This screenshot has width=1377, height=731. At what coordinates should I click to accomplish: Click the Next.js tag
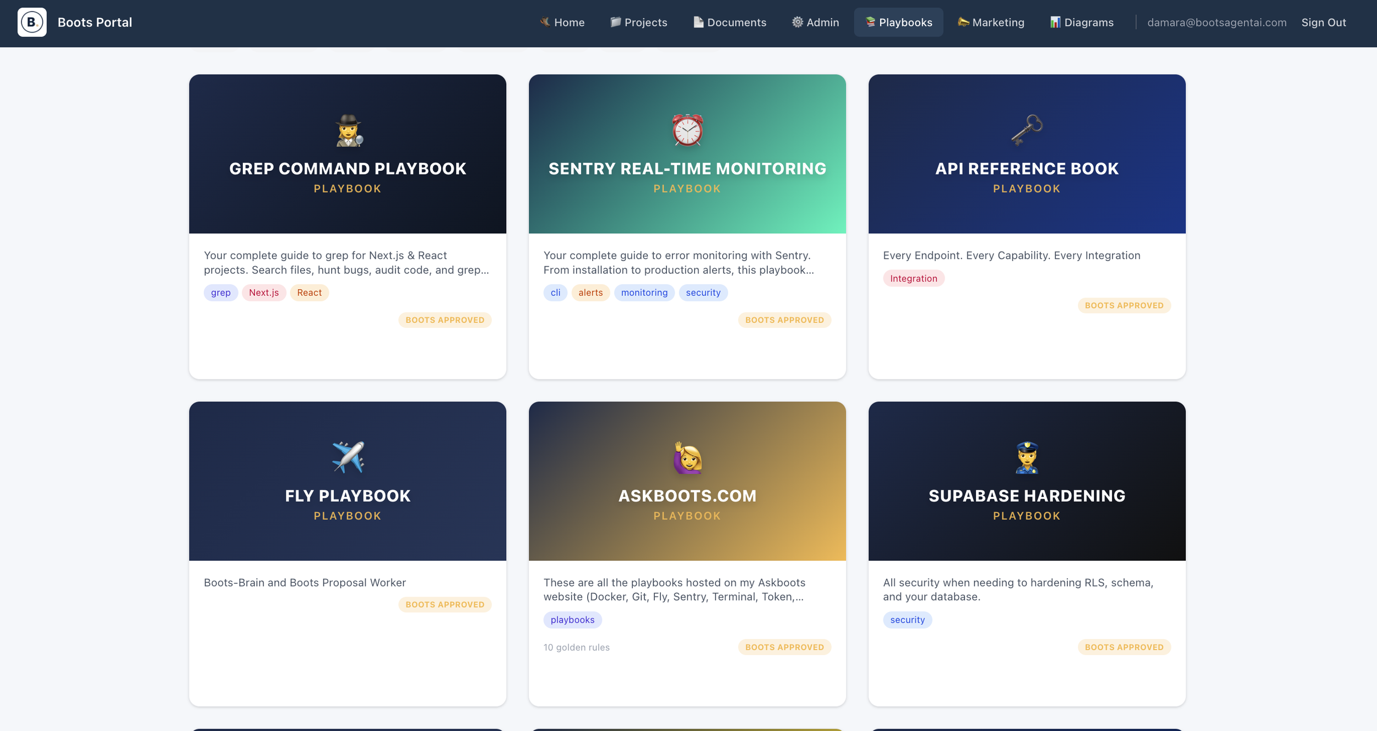[264, 293]
